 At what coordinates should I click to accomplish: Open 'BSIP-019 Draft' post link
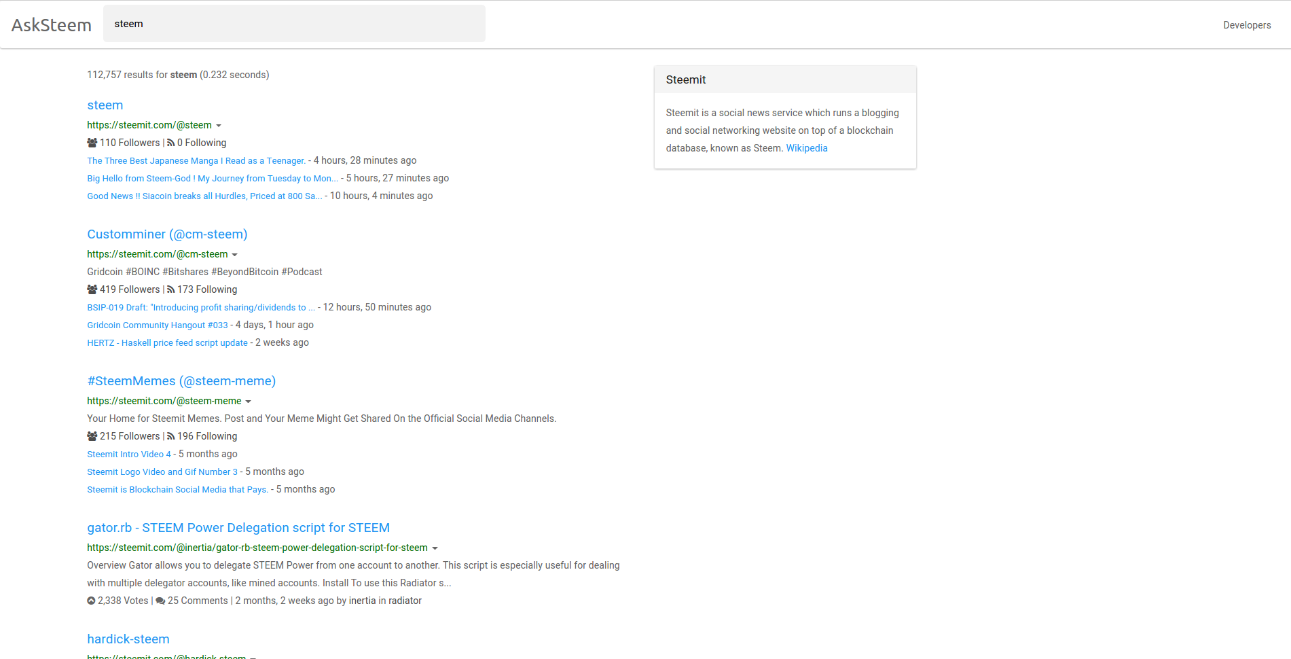tap(201, 308)
